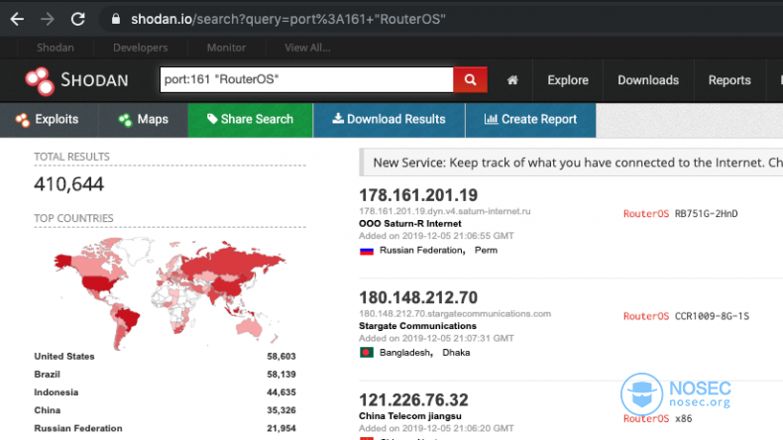Click the TOTAL RESULTS heading
The image size is (783, 440).
[x=71, y=157]
